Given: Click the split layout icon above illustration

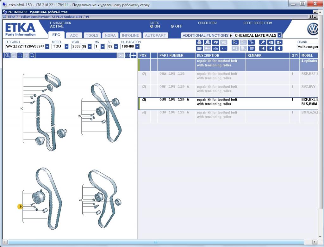Looking at the screenshot, I should point(128,55).
